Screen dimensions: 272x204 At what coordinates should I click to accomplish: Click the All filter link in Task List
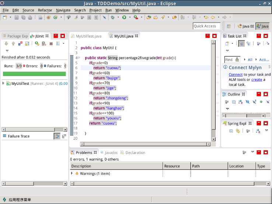pos(250,60)
